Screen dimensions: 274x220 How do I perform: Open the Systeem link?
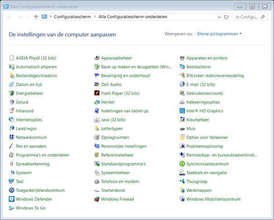24,172
